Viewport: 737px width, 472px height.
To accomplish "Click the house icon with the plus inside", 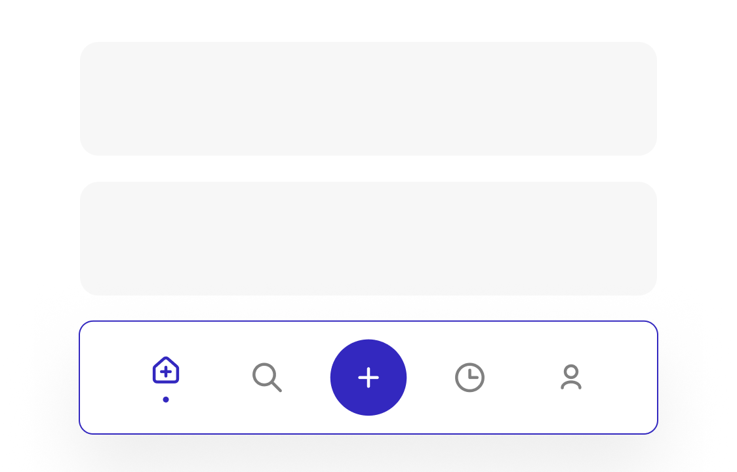I will 166,371.
